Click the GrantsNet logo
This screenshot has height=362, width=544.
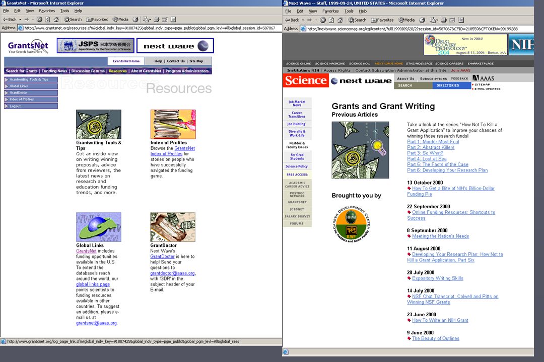click(28, 46)
